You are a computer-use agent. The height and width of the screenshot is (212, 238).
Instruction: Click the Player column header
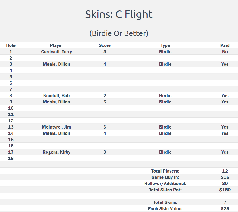click(x=56, y=45)
